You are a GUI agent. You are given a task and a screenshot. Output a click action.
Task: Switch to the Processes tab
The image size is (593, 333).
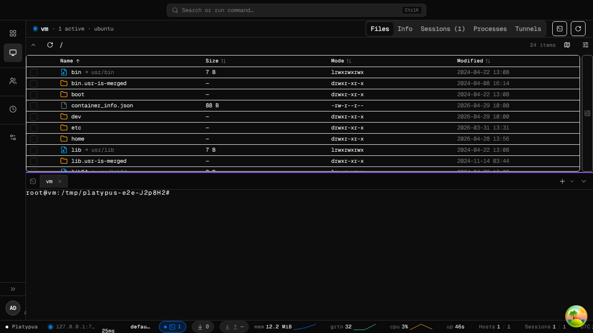tap(490, 29)
